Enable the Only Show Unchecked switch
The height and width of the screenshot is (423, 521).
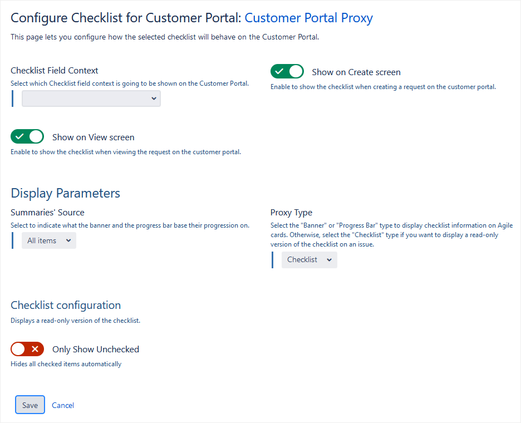[27, 350]
